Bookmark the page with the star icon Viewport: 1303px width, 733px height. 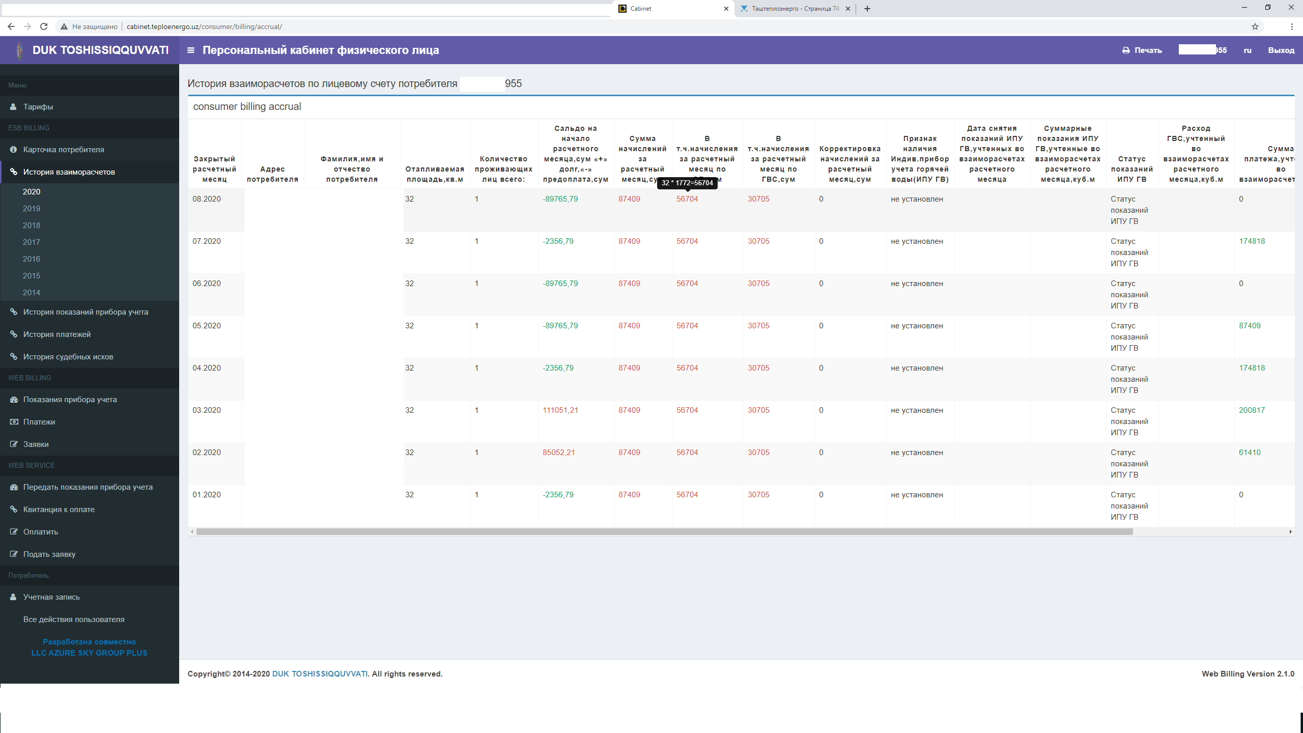(x=1255, y=26)
